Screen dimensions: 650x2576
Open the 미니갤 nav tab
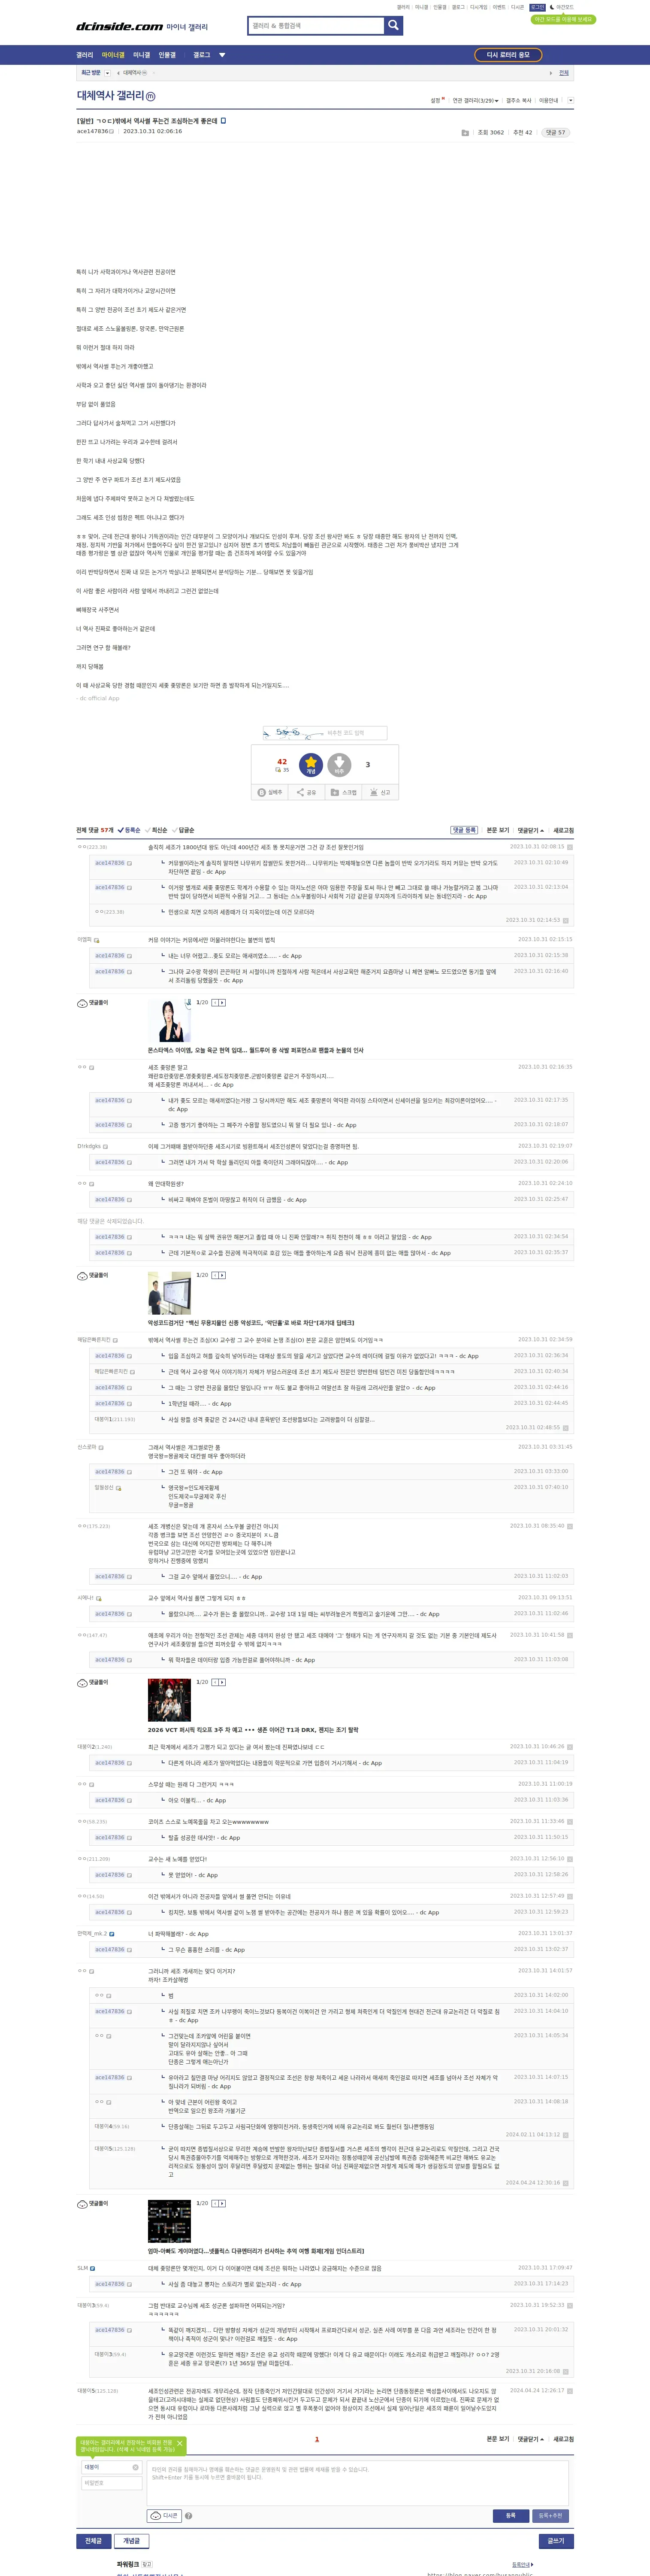click(142, 55)
